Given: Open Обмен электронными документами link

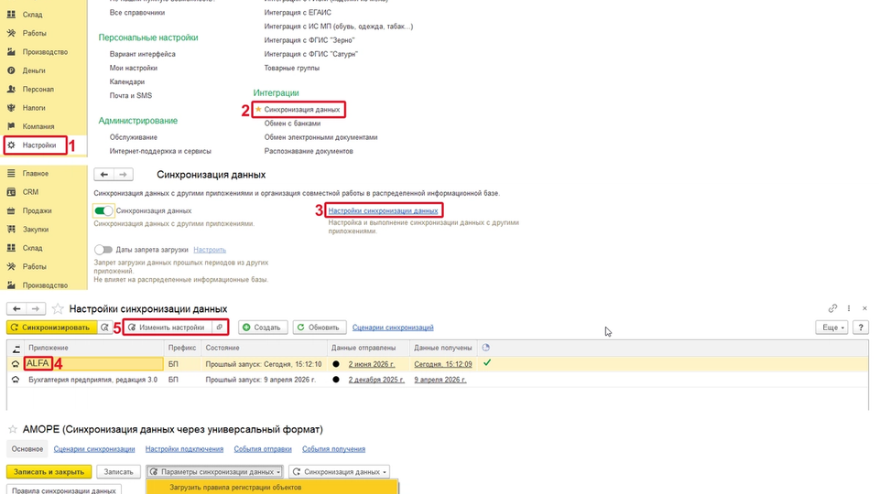Looking at the screenshot, I should pyautogui.click(x=320, y=137).
